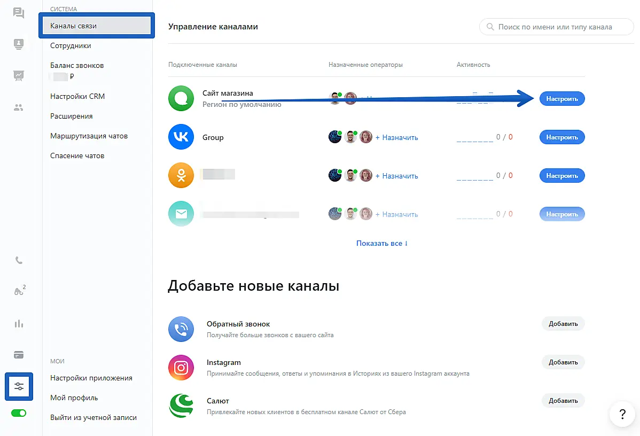Click Настроить for VK Group channel
This screenshot has width=640, height=436.
click(562, 137)
